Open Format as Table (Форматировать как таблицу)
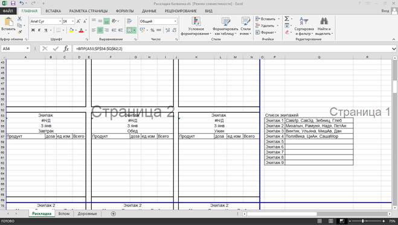This screenshot has width=398, height=225. coord(225,26)
